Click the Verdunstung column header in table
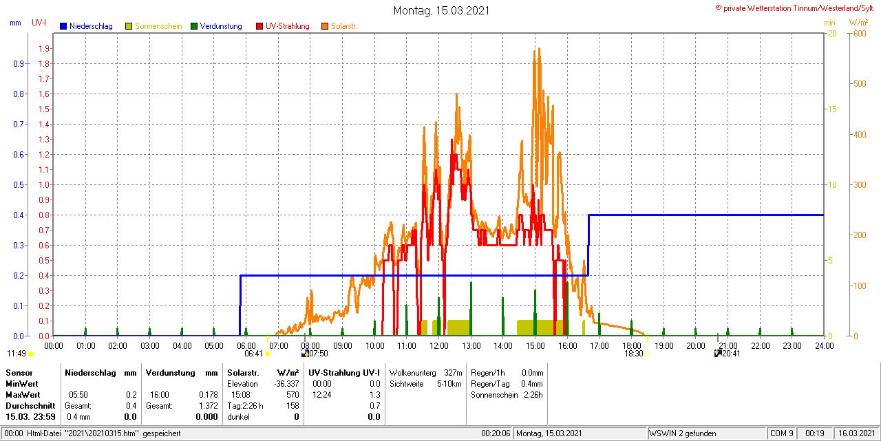Viewport: 881px width, 441px height. (170, 372)
